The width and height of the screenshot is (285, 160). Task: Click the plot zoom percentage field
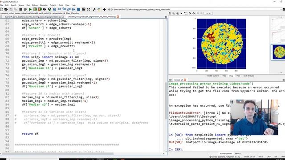(208, 13)
